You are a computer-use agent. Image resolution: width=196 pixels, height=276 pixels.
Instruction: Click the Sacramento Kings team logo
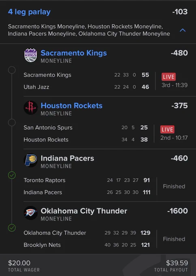(x=30, y=55)
